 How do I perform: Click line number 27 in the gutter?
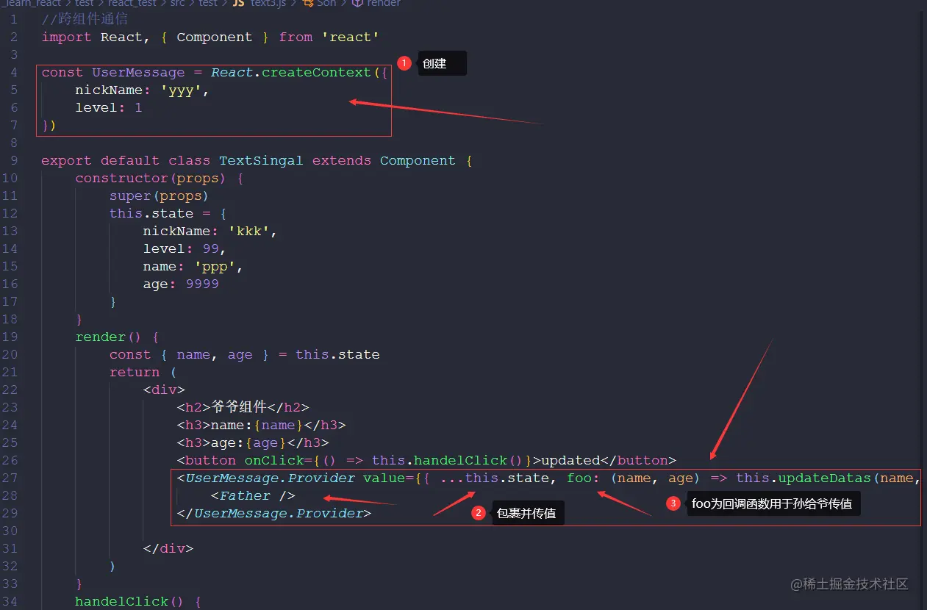(10, 478)
